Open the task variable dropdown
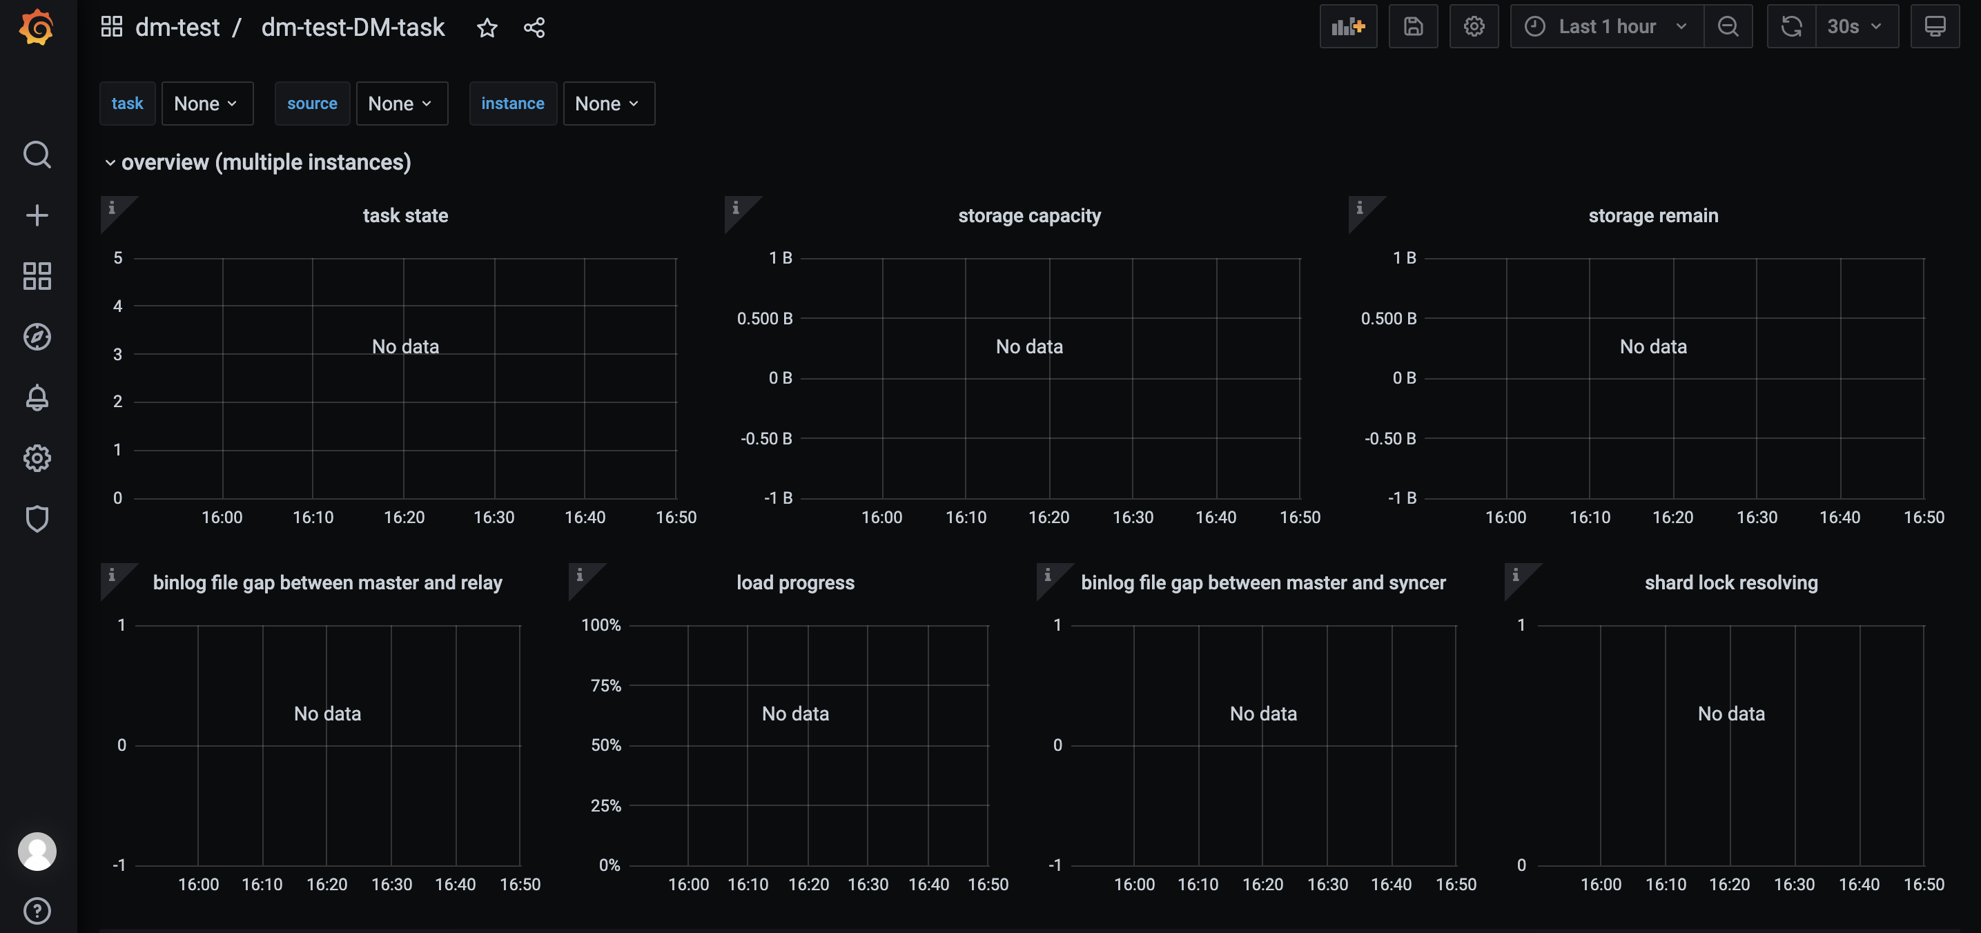 click(x=206, y=104)
